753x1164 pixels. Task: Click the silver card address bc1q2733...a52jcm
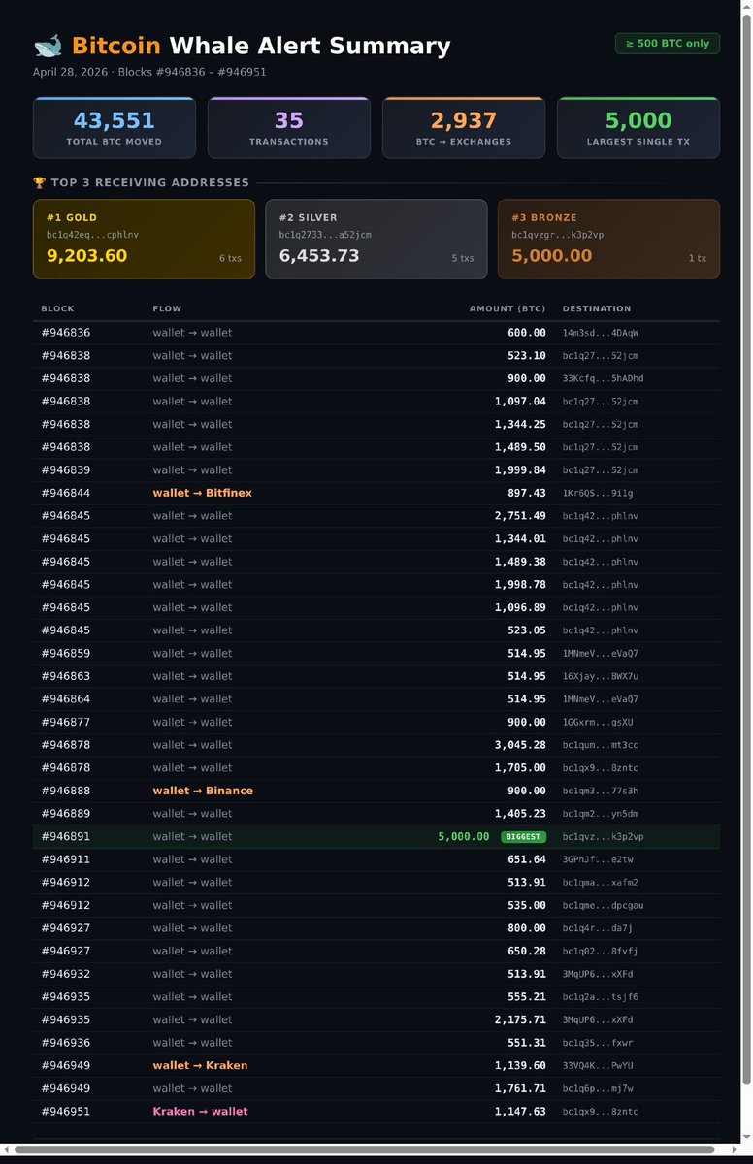325,235
